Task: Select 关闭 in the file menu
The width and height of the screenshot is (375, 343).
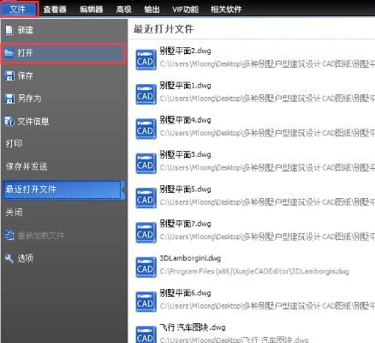Action: (64, 212)
